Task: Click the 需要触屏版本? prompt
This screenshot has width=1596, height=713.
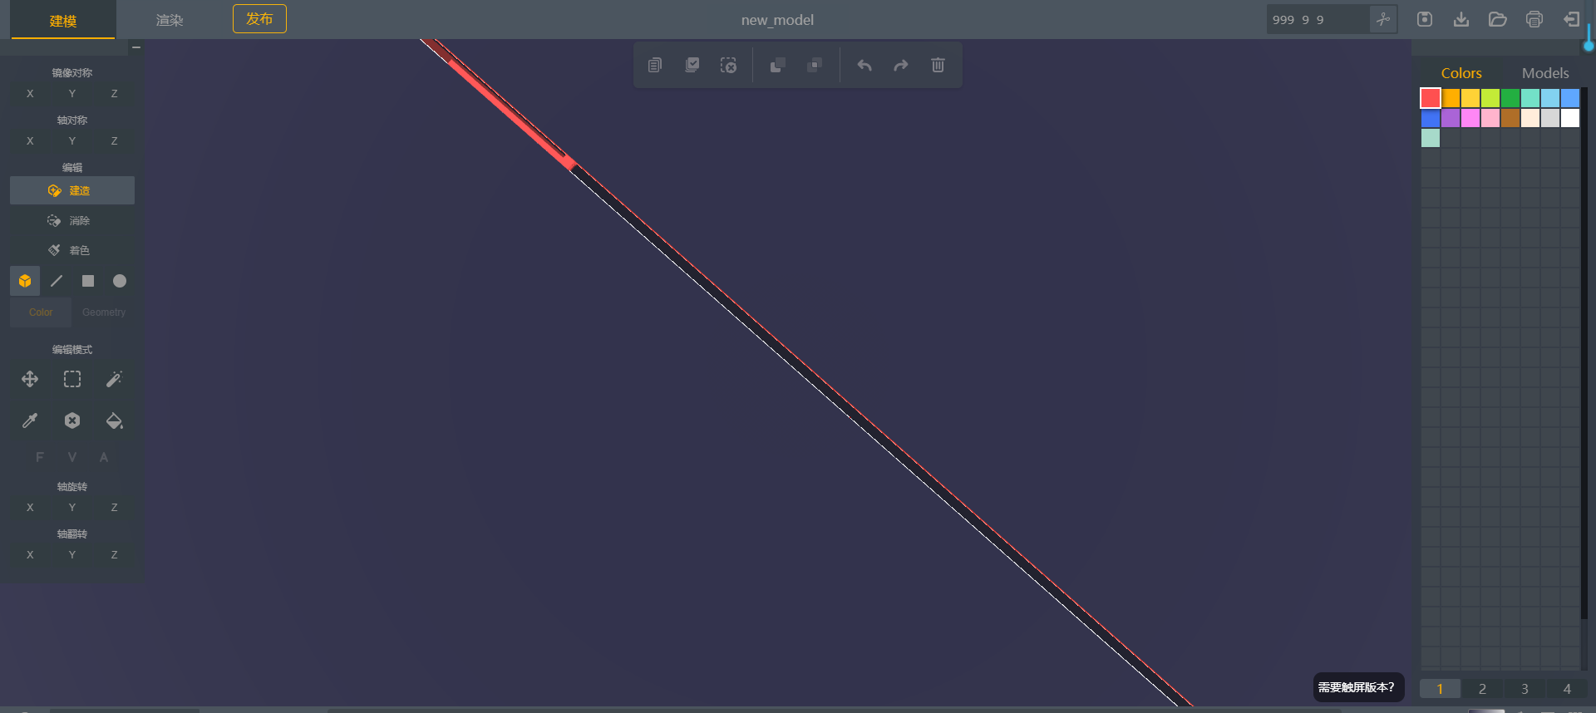Action: coord(1358,687)
